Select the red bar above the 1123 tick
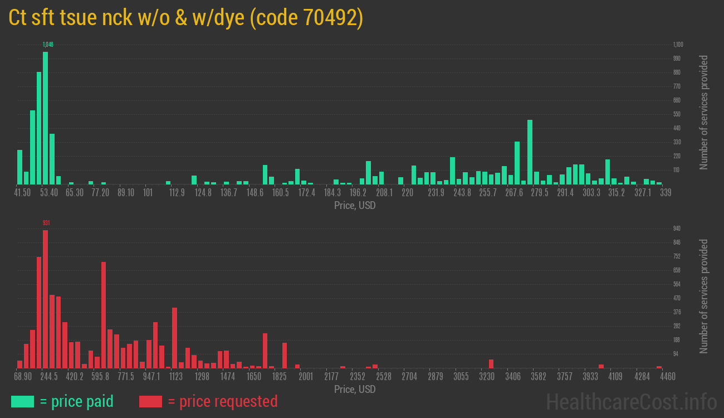Screen dimensions: 724x418 (175, 338)
